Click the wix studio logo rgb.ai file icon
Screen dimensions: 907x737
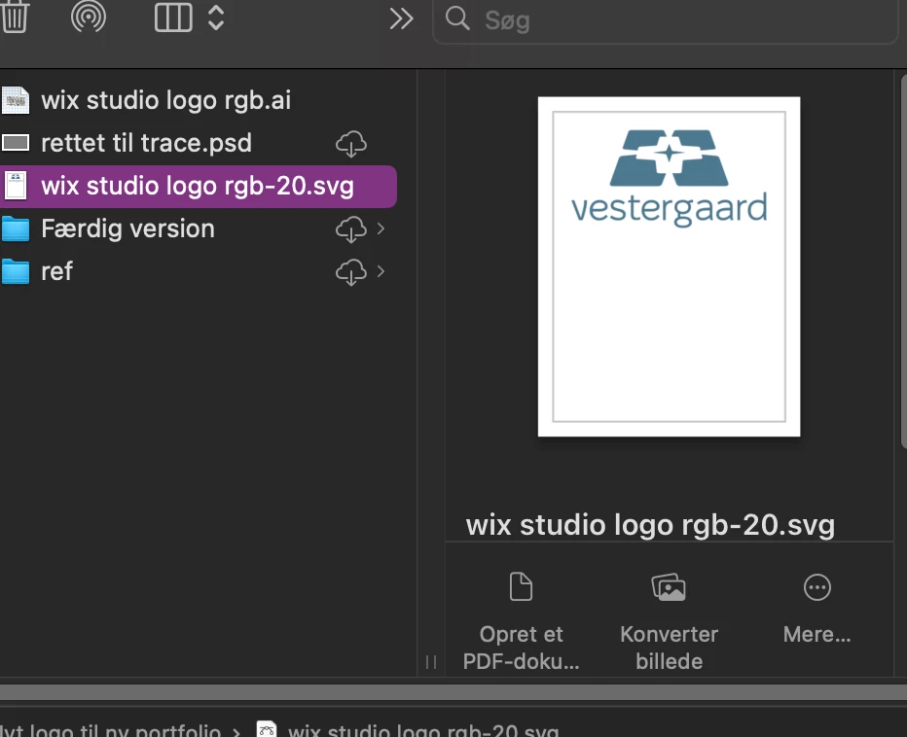(16, 100)
